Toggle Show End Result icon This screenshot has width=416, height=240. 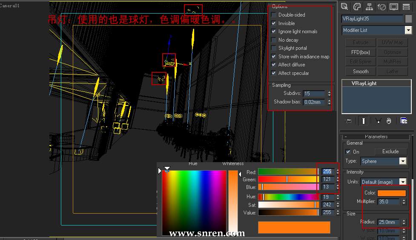(363, 121)
